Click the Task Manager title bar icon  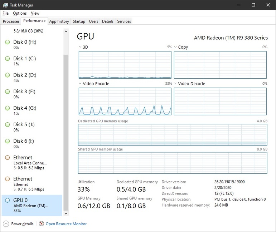coord(5,5)
